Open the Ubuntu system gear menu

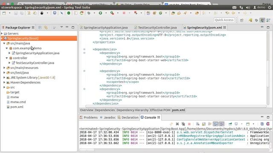click(270, 8)
